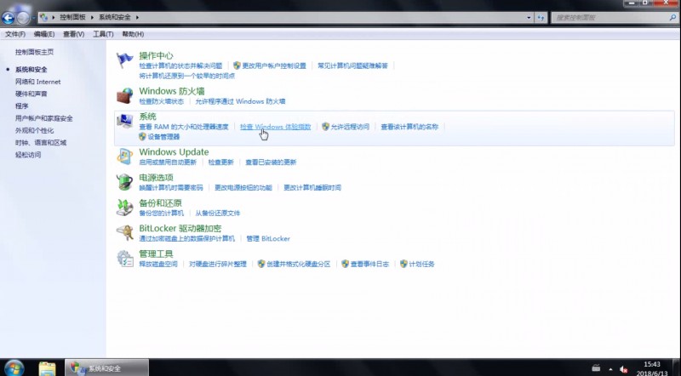Open the Backup and Restore icon

[124, 208]
